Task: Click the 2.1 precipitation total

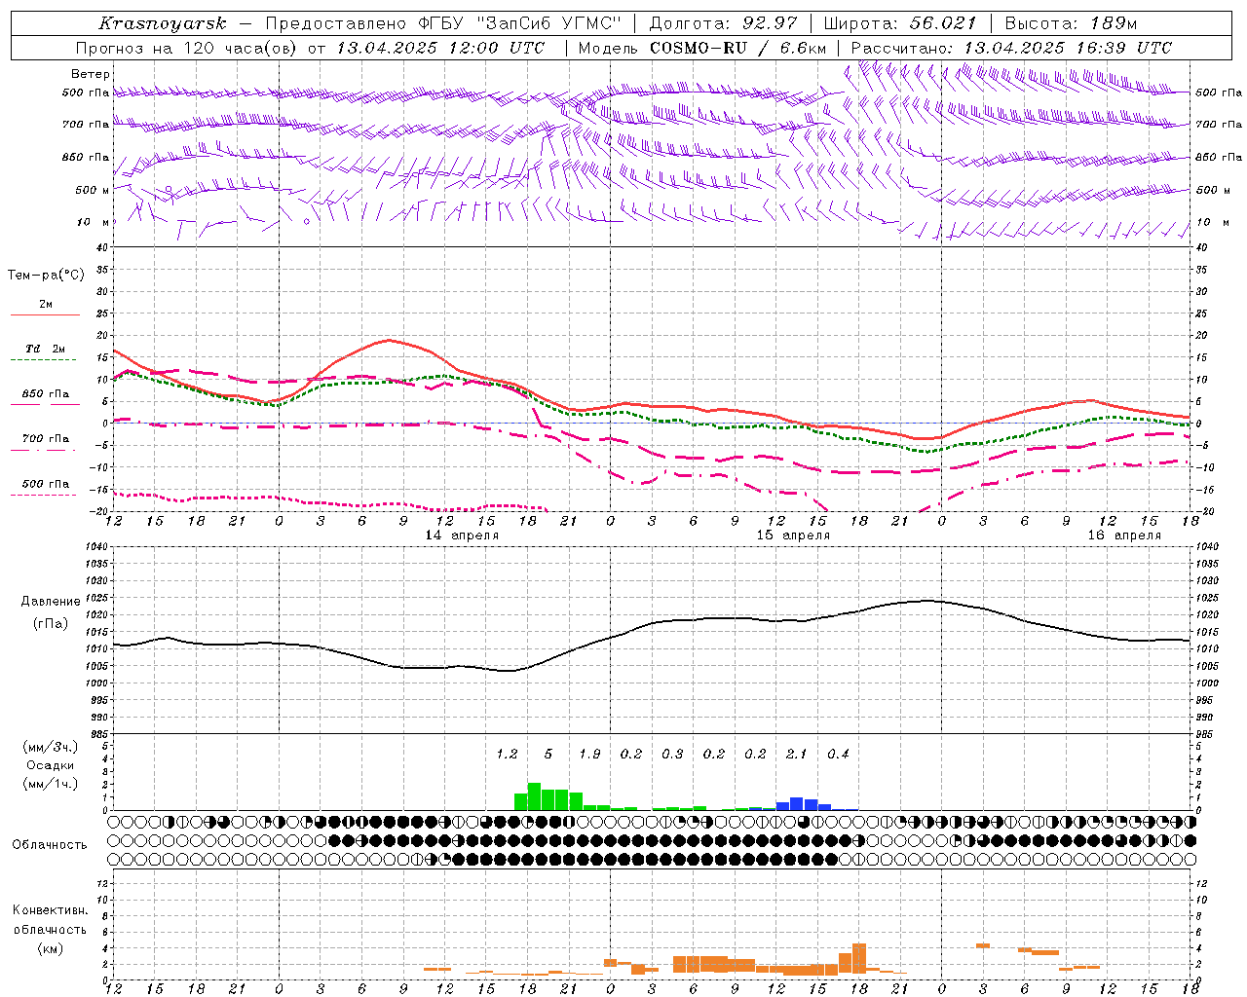Action: click(x=797, y=755)
